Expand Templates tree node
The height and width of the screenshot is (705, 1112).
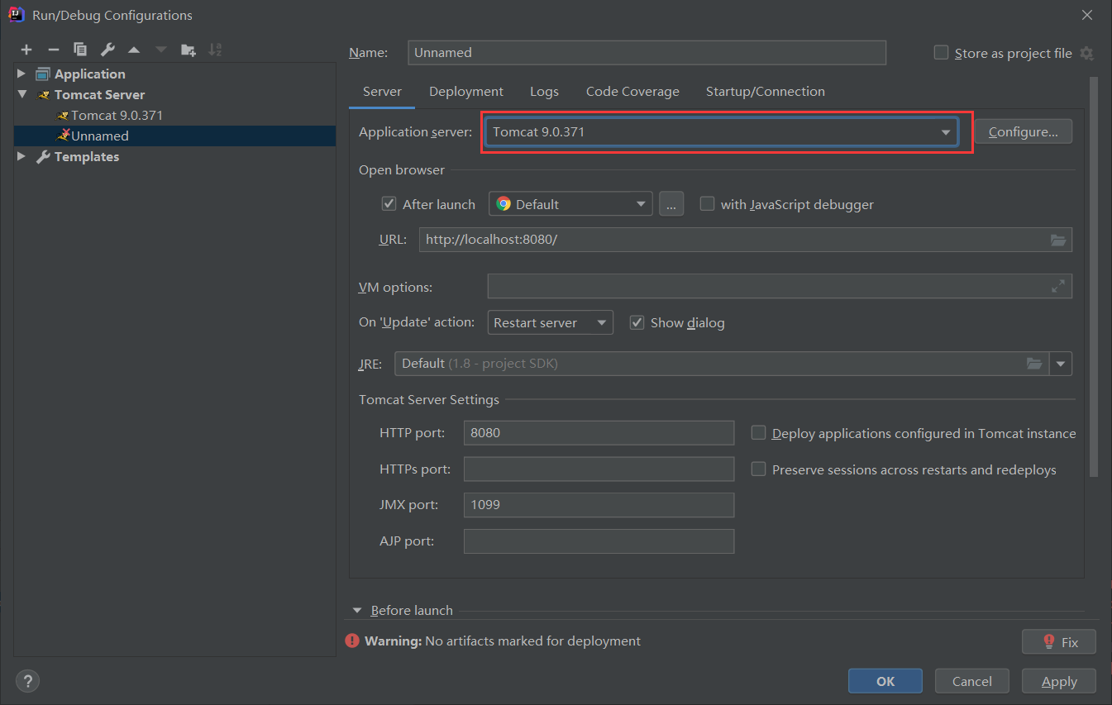[x=21, y=156]
